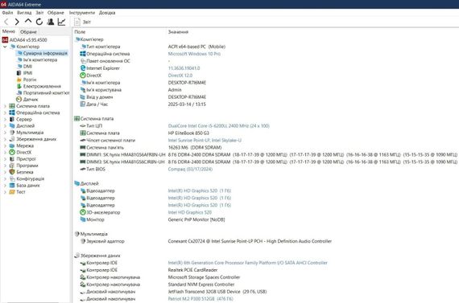Click the Безпека shield icon
Screen dimensions: 459x303
coord(12,172)
